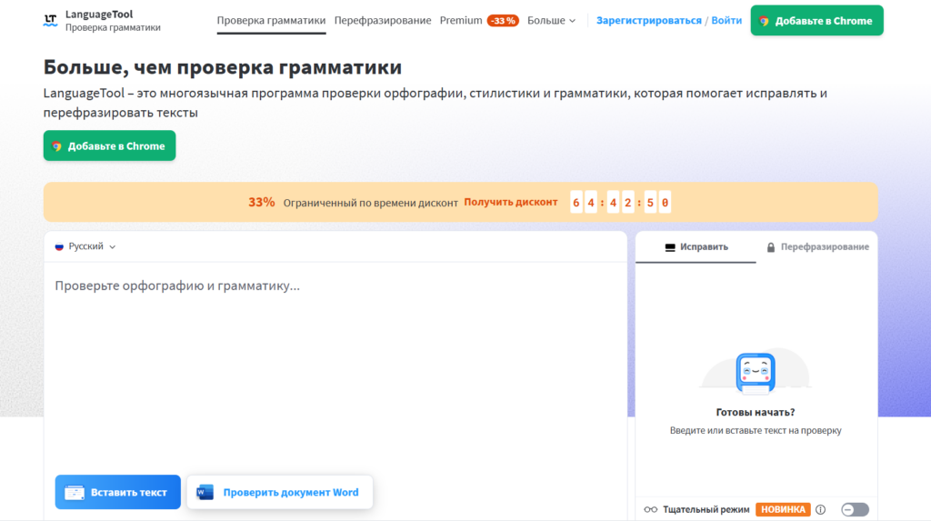Click the LanguageTool brand name text
Viewport: 931px width, 521px height.
tap(99, 15)
